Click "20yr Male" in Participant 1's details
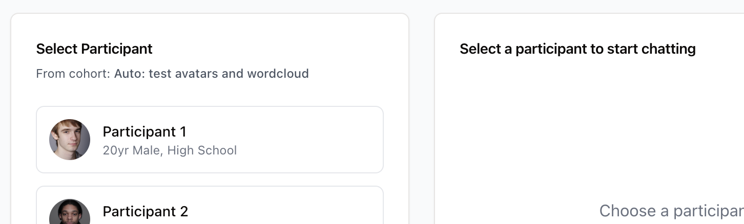Viewport: 744px width, 224px height. pos(133,150)
